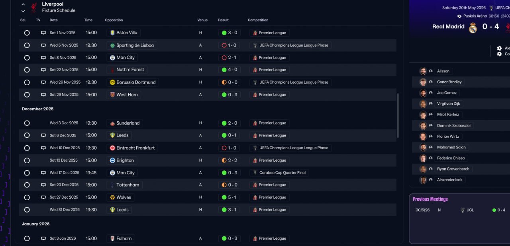Click the up chevron beside Liverpool

[23, 4]
